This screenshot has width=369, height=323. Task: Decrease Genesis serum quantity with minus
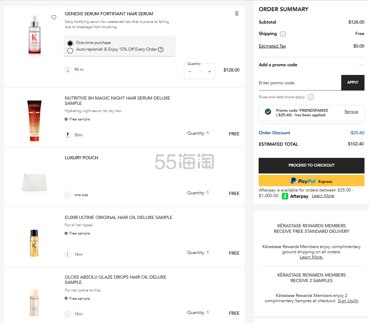[190, 71]
